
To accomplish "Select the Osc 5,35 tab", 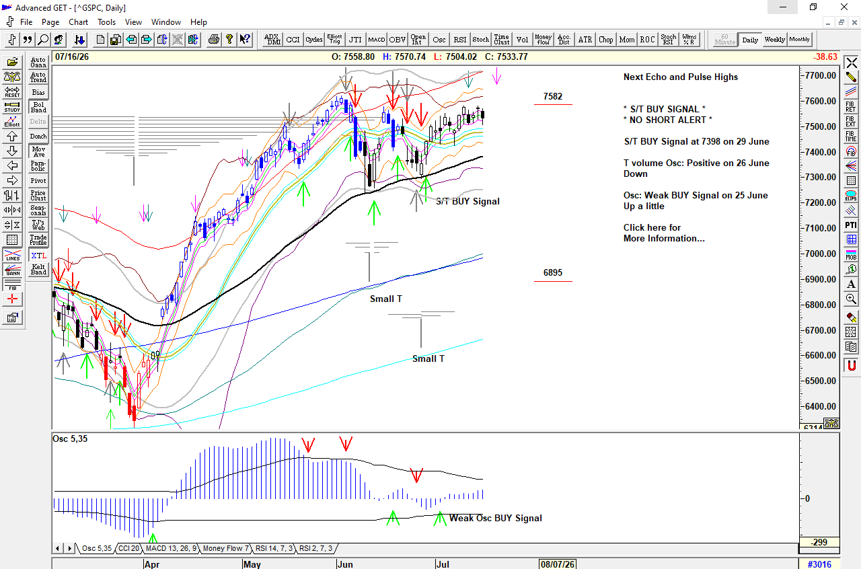I will (x=97, y=549).
